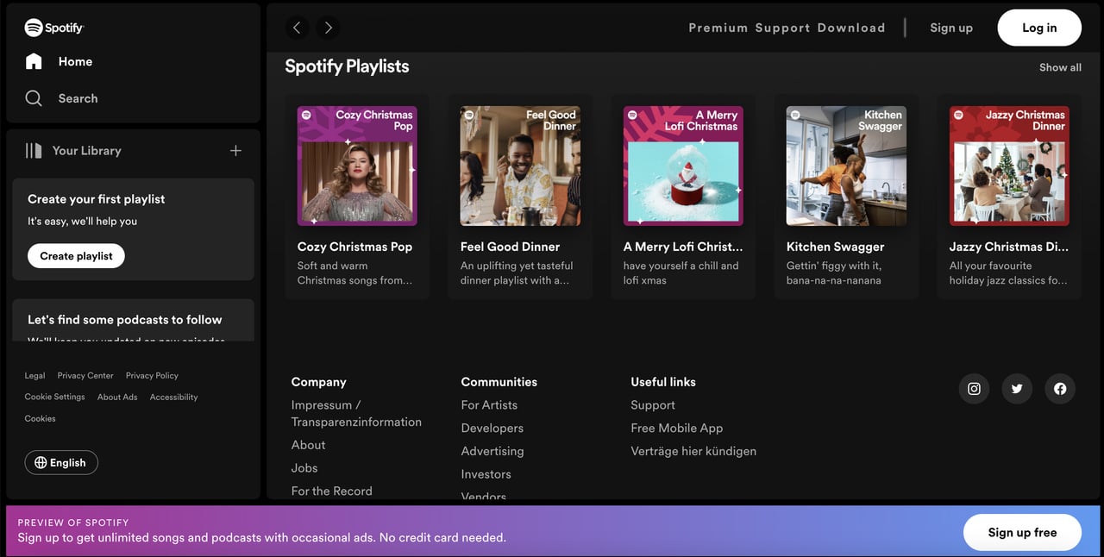Click Sign up free button
The width and height of the screenshot is (1104, 557).
(1022, 533)
